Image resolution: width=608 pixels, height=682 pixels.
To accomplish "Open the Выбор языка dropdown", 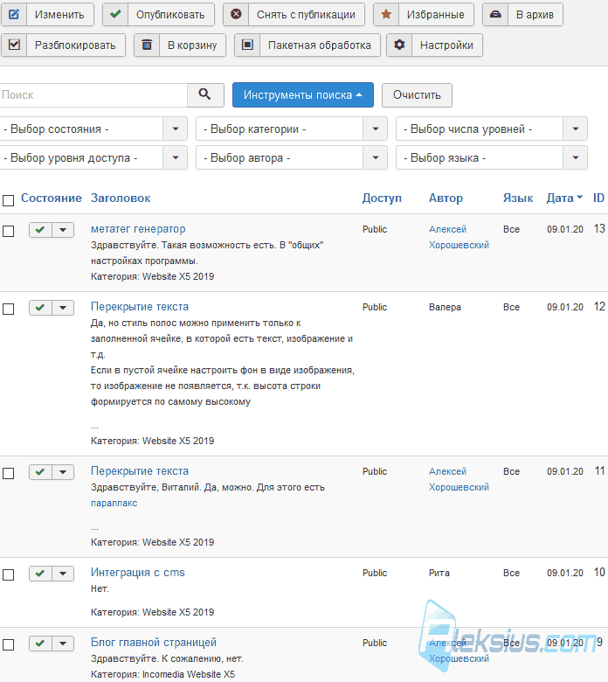I will coord(492,157).
